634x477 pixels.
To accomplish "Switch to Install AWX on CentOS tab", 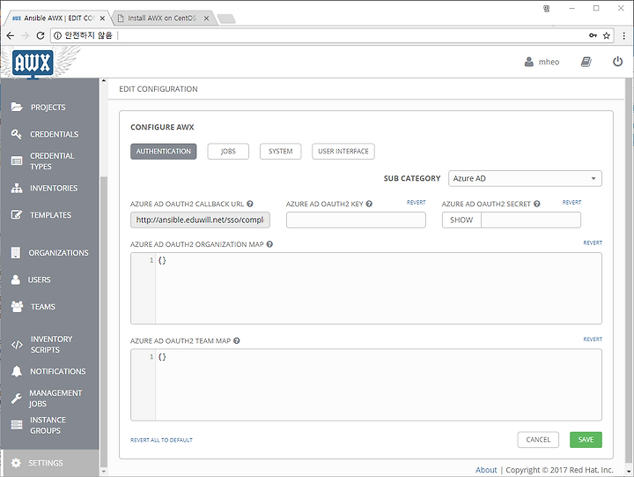I will tap(161, 19).
